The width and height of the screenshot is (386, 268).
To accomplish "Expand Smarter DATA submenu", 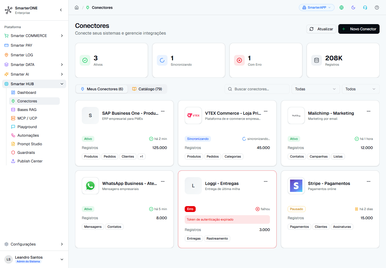I will pyautogui.click(x=62, y=65).
